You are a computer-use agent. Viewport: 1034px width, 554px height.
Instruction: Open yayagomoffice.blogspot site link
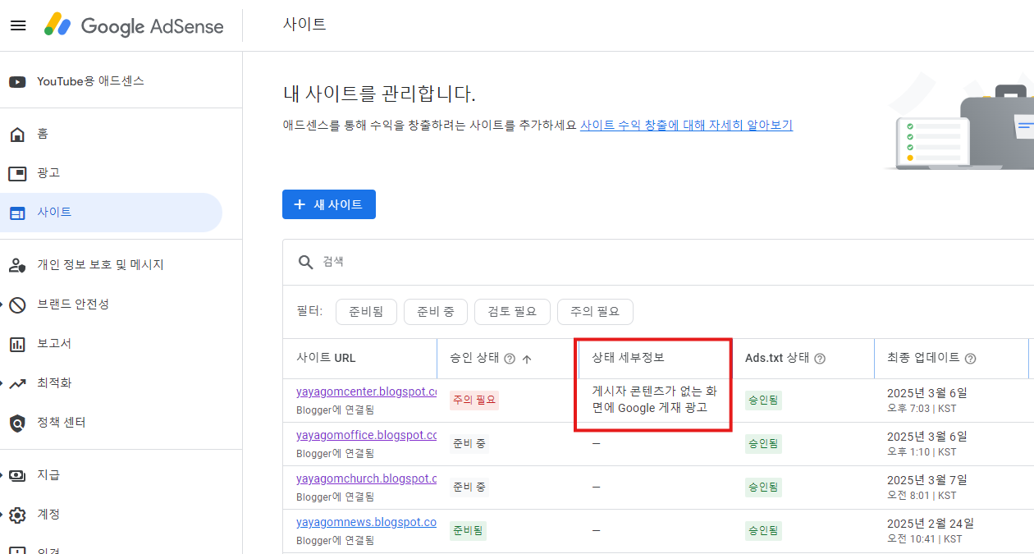366,435
